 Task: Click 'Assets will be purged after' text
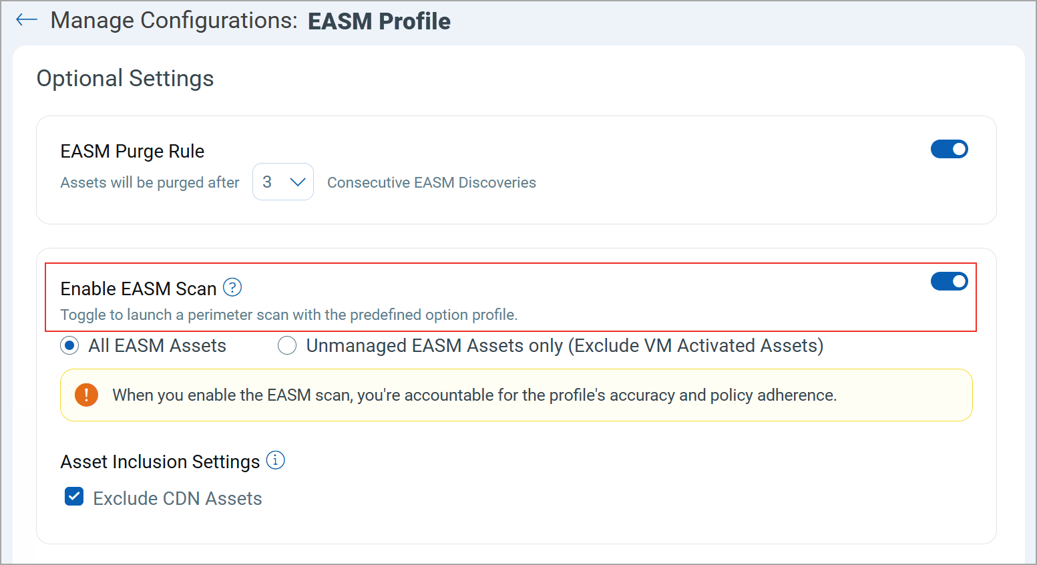tap(150, 182)
